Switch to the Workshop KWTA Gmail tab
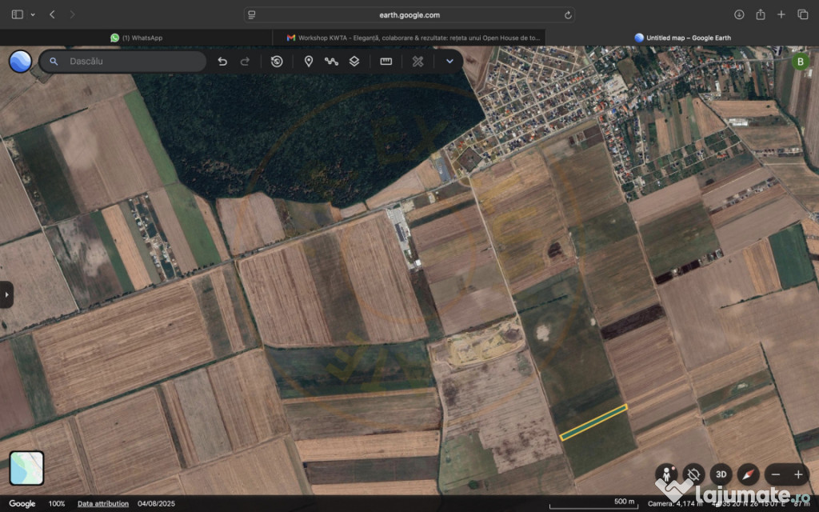 (x=409, y=38)
